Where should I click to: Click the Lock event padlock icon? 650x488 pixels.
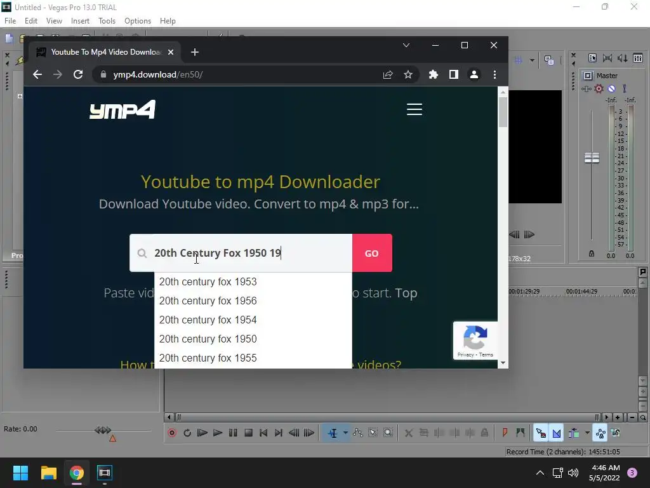point(484,433)
